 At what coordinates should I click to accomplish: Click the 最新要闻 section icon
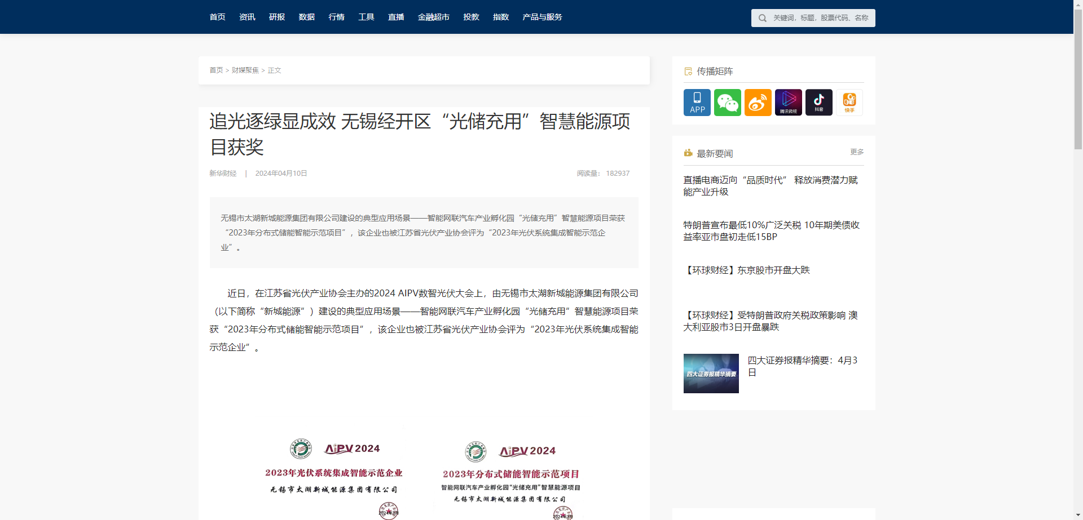tap(688, 153)
